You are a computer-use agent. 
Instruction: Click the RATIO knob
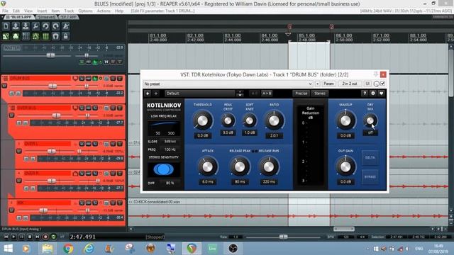coord(275,121)
